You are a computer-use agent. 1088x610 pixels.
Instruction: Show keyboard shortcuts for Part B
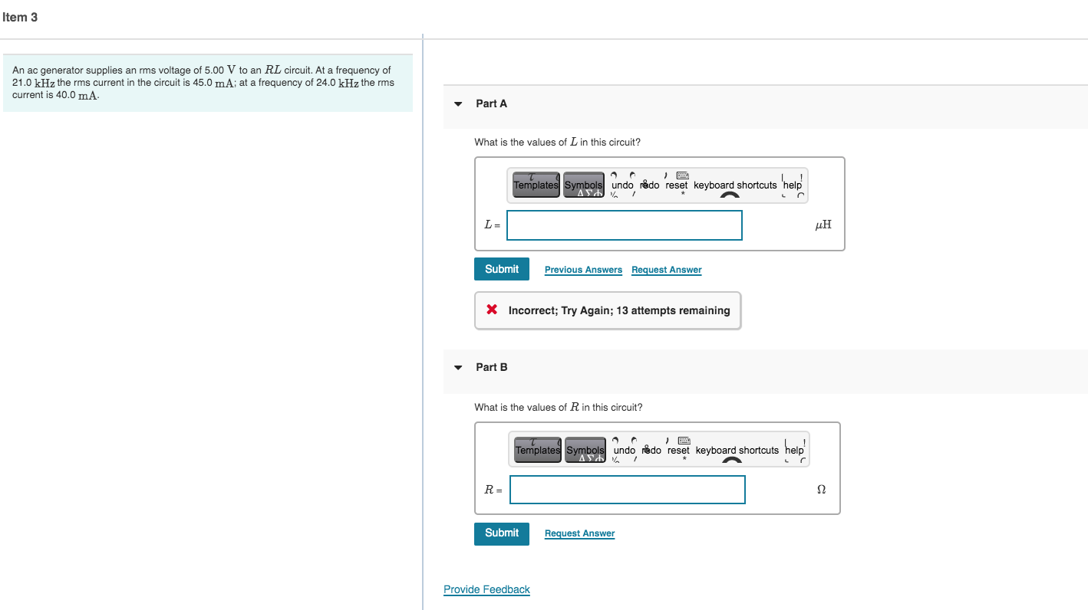[x=737, y=450]
